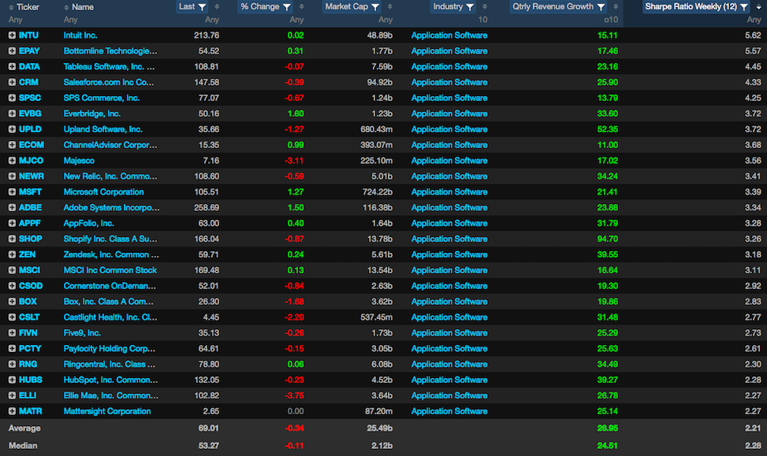
Task: Click sort arrows right of Qtrly Revenue Growth
Action: pos(616,7)
